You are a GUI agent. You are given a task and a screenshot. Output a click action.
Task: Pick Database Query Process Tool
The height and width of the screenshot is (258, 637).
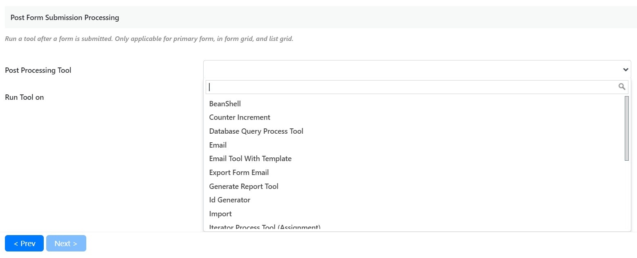coord(256,131)
